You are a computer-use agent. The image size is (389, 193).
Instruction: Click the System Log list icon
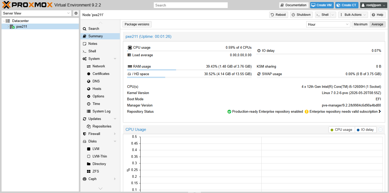(89, 111)
